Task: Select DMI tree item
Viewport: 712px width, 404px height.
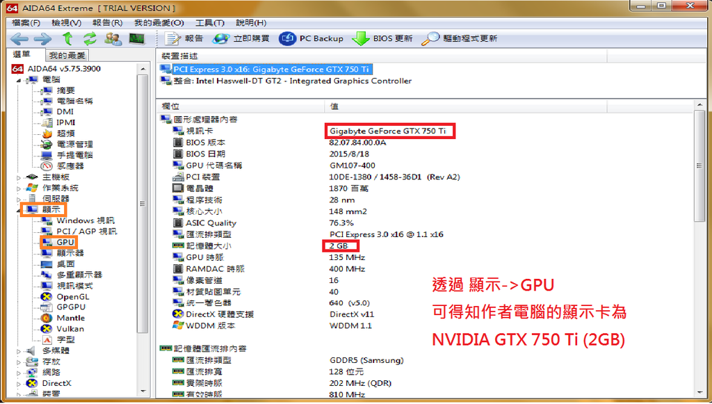Action: point(65,112)
